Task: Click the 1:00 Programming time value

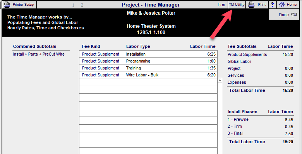Action: pyautogui.click(x=212, y=61)
